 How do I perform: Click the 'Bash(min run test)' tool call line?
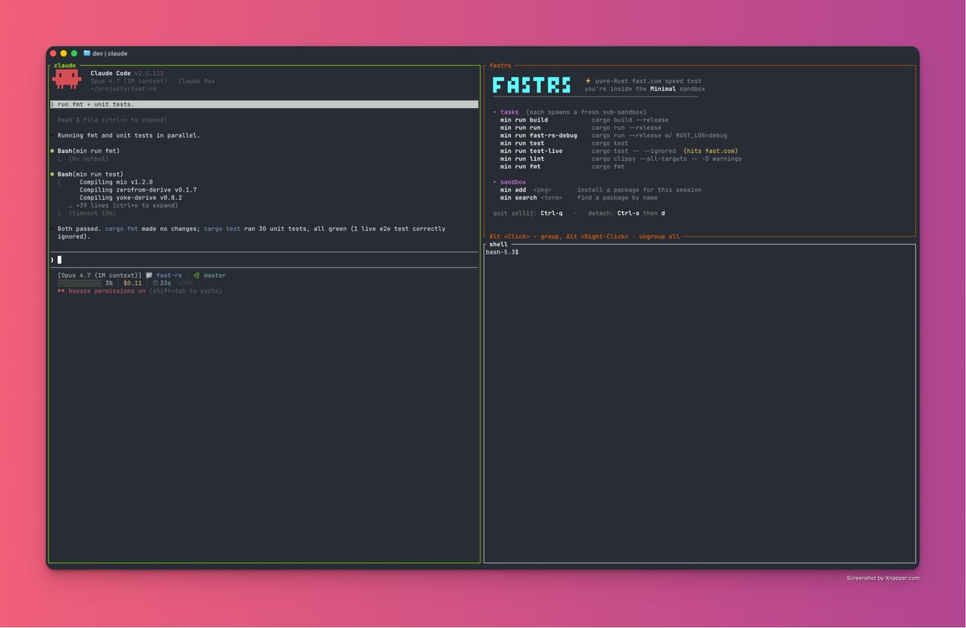tap(90, 174)
